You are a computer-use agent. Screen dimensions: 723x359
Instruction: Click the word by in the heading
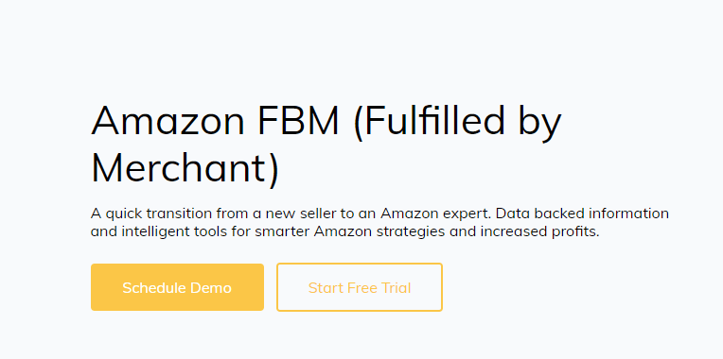pos(539,123)
